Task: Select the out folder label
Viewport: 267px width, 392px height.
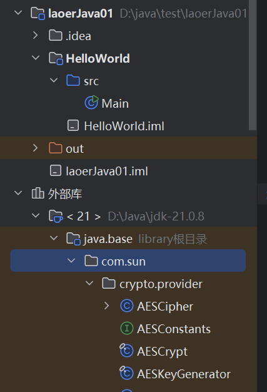Action: click(74, 149)
